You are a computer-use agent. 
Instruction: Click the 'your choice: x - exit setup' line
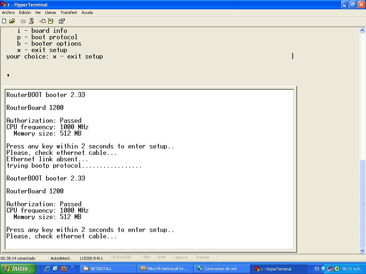point(55,56)
